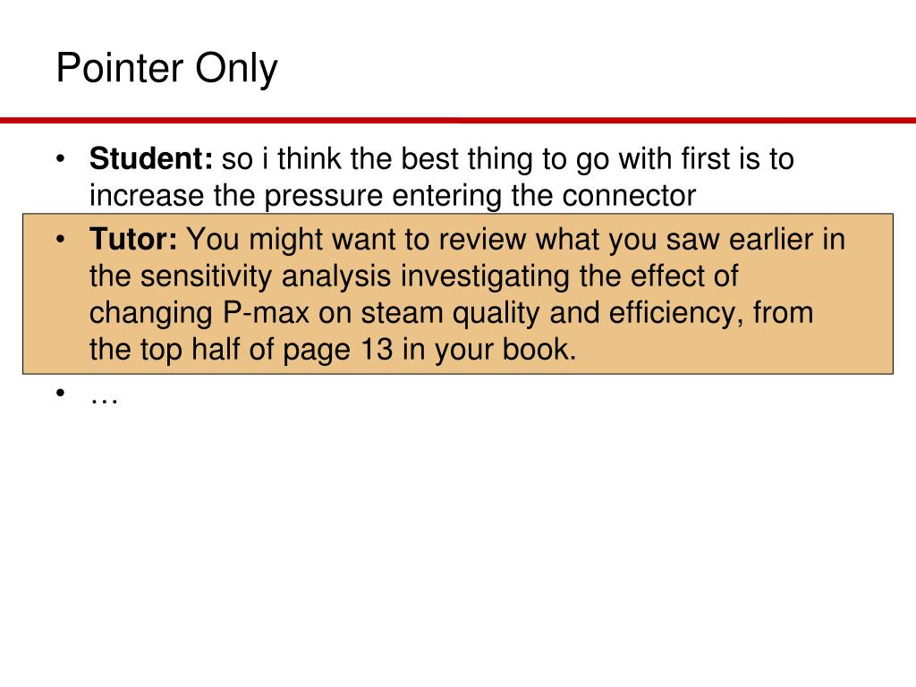Click the highlighted orange tutor box

point(458,293)
